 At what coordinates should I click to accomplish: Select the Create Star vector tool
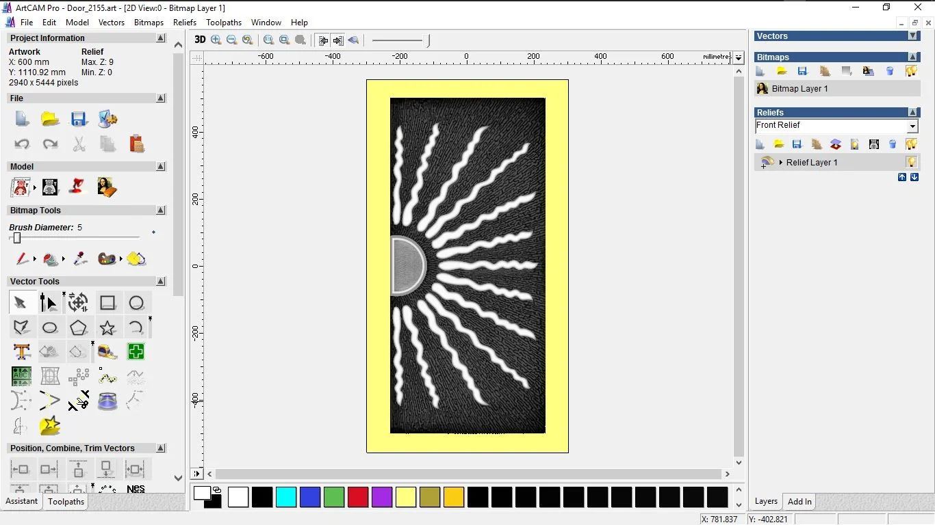coord(107,327)
